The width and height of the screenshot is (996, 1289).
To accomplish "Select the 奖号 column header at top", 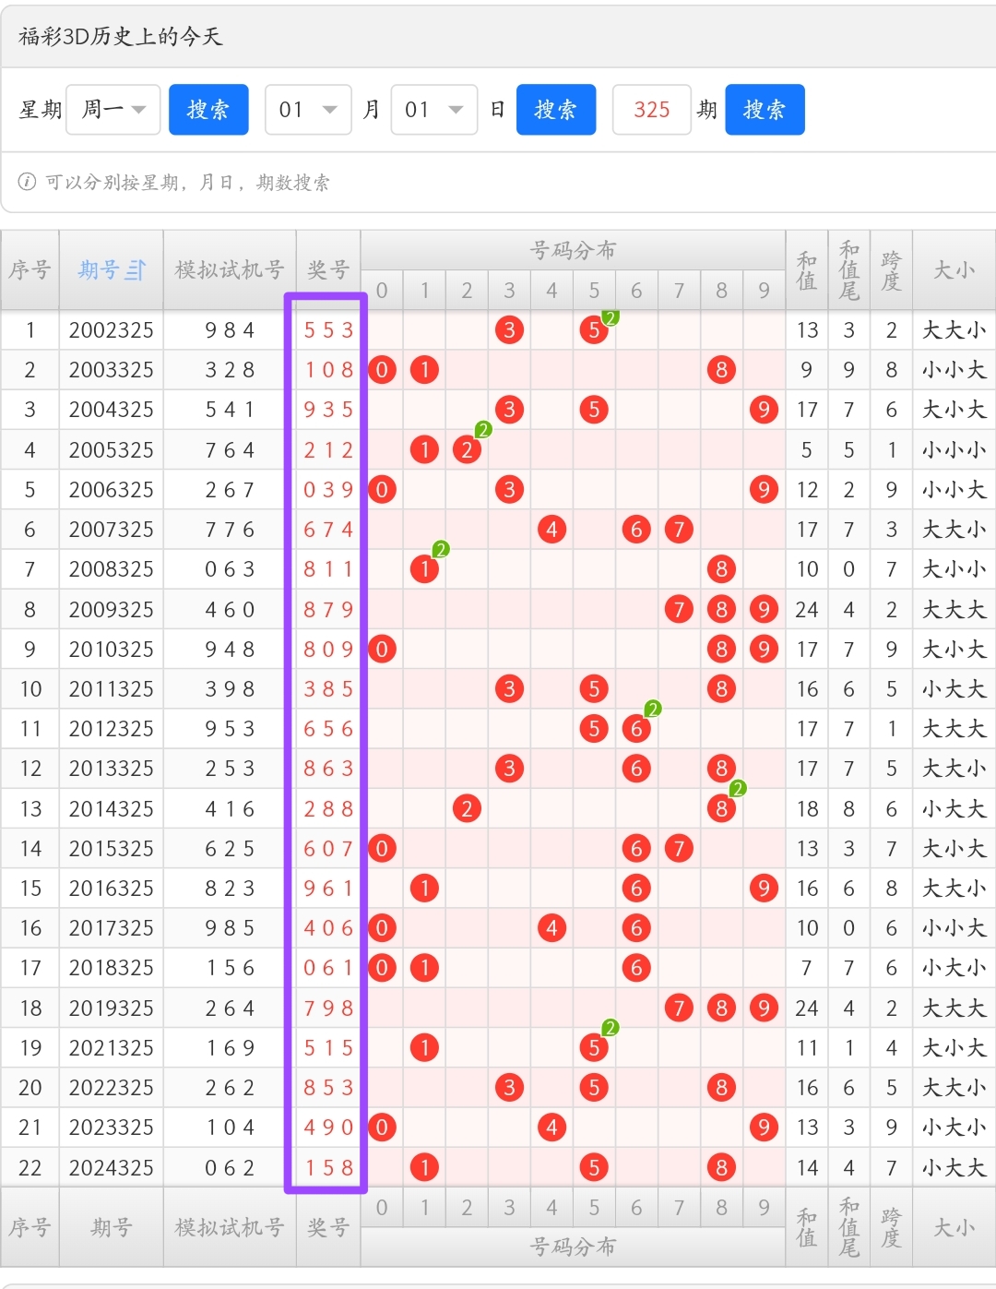I will [x=327, y=269].
